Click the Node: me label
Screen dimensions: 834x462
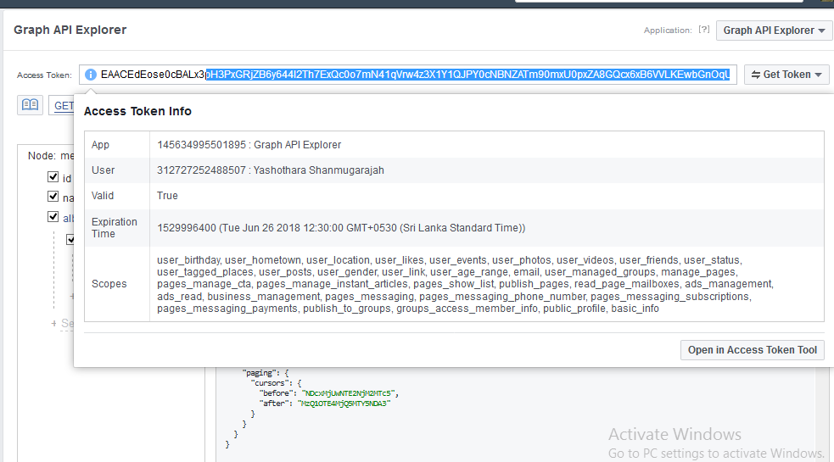51,156
